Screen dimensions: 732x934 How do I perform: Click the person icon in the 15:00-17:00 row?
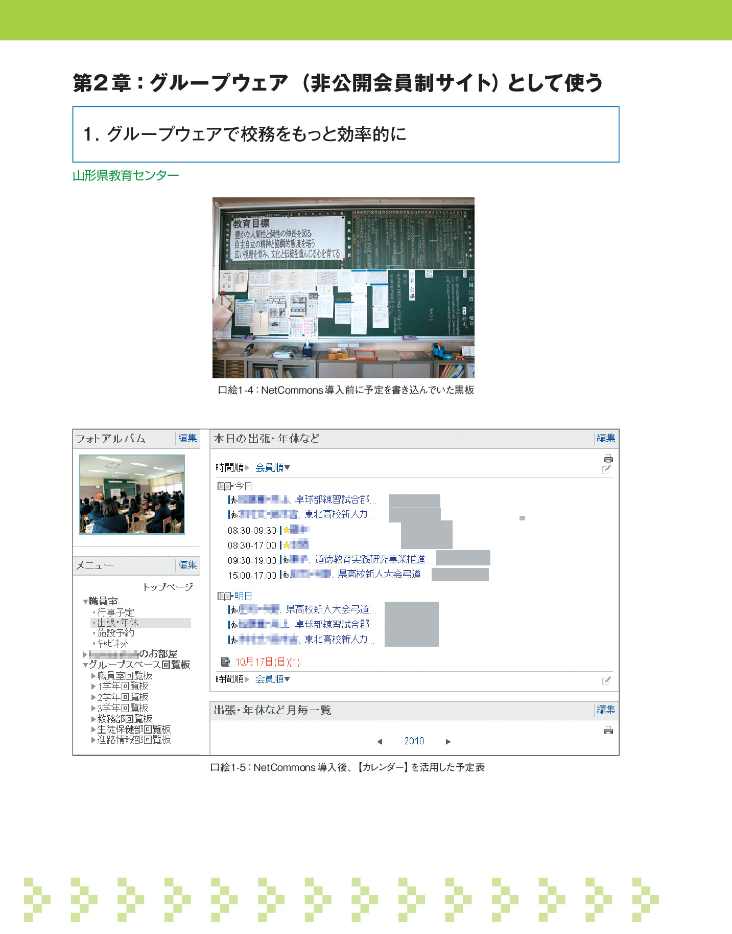pos(286,575)
